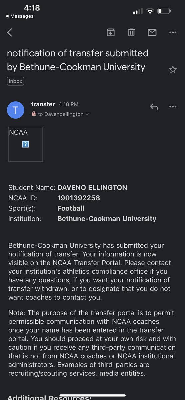Tap the email subject title

(77, 60)
